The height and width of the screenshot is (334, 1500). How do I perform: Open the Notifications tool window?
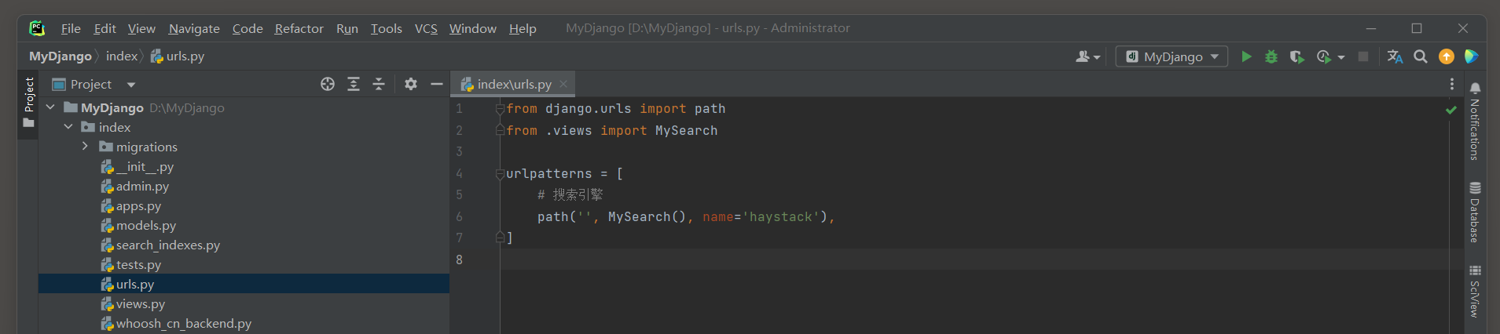pyautogui.click(x=1475, y=121)
